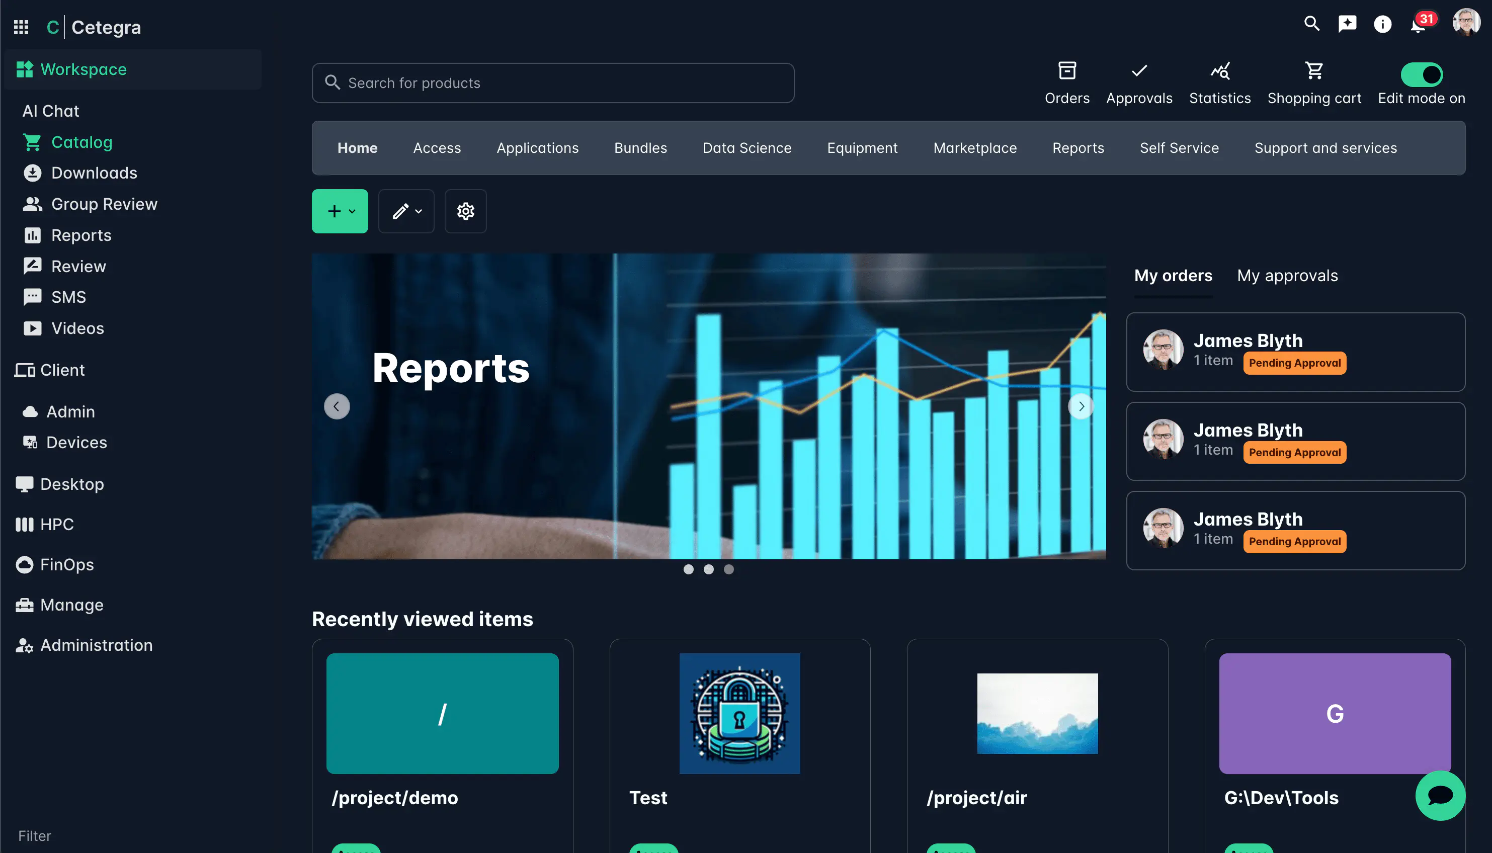Click the feedback message icon in header
The height and width of the screenshot is (853, 1492).
coord(1347,25)
